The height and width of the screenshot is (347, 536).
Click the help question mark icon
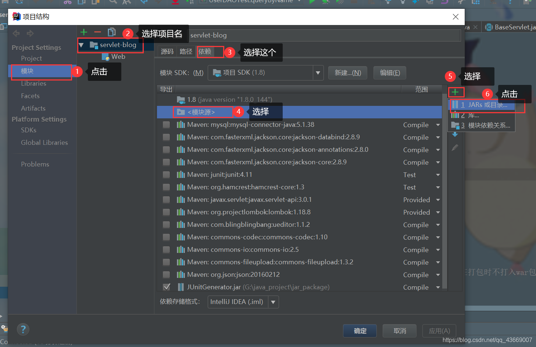(23, 329)
